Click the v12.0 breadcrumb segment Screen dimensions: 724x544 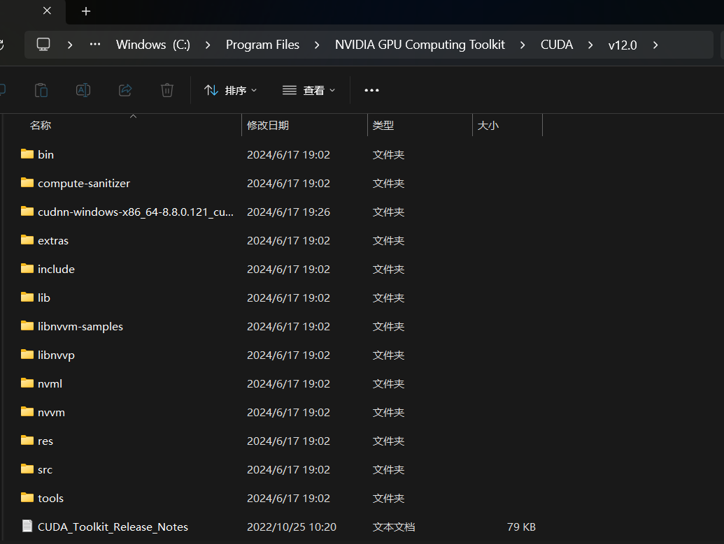[x=623, y=45]
